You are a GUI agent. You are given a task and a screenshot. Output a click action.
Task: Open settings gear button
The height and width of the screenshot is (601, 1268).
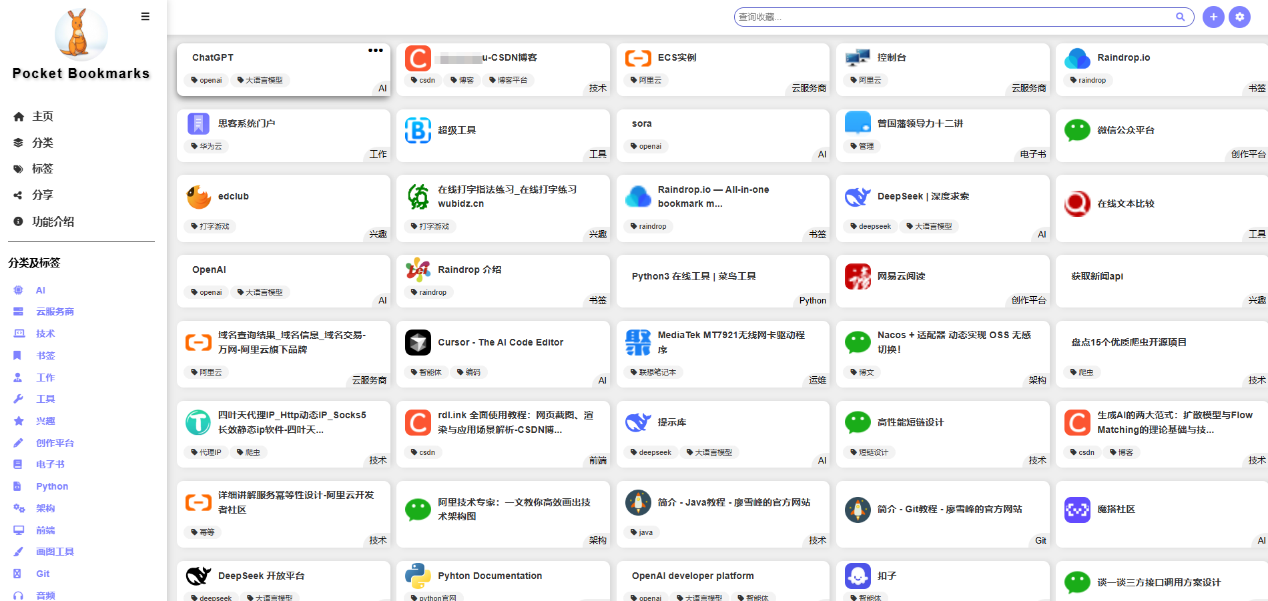point(1240,17)
